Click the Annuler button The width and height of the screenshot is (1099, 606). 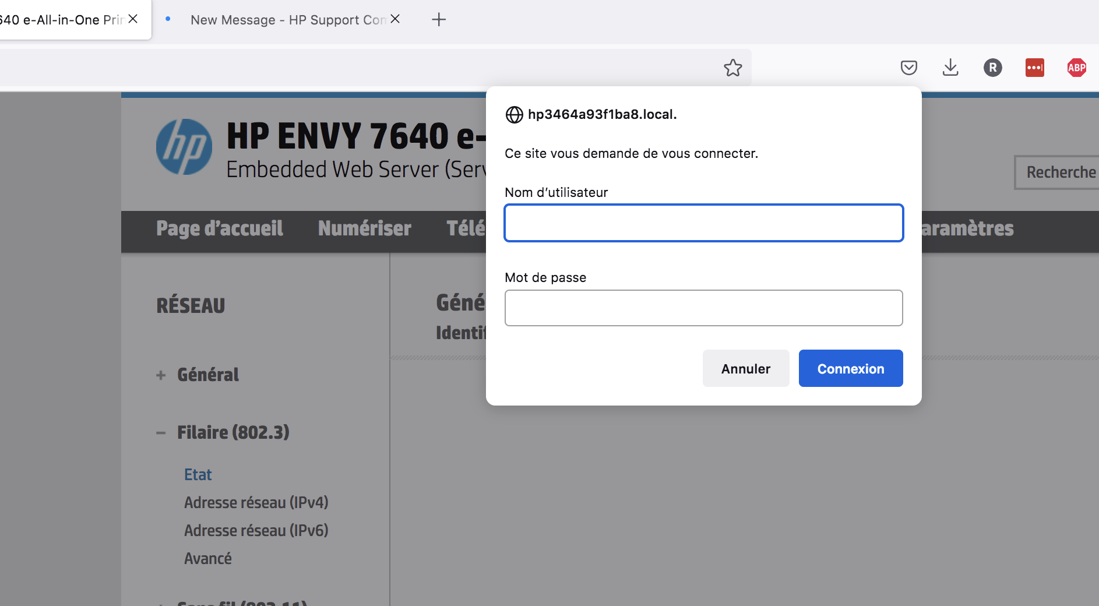(745, 368)
